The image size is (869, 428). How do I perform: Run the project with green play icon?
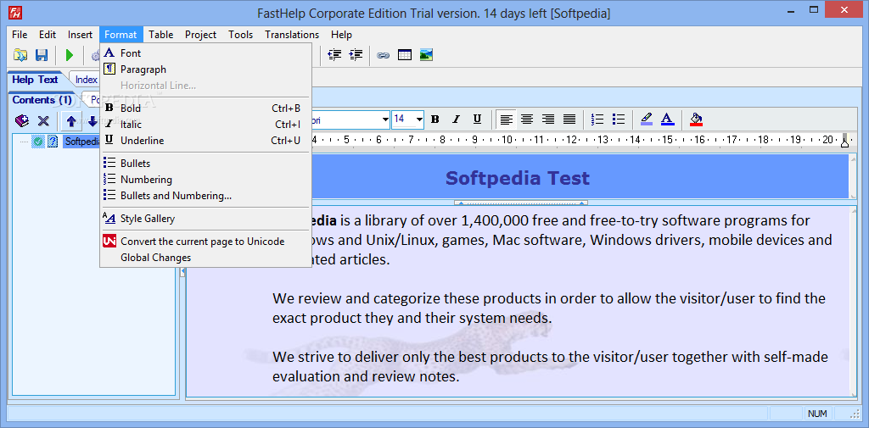click(70, 55)
